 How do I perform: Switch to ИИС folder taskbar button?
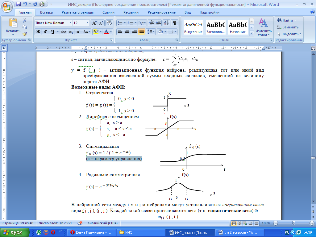point(141,232)
